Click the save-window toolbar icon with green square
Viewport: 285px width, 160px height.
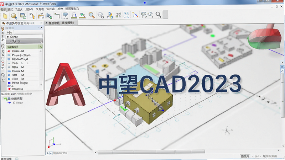coord(23,16)
